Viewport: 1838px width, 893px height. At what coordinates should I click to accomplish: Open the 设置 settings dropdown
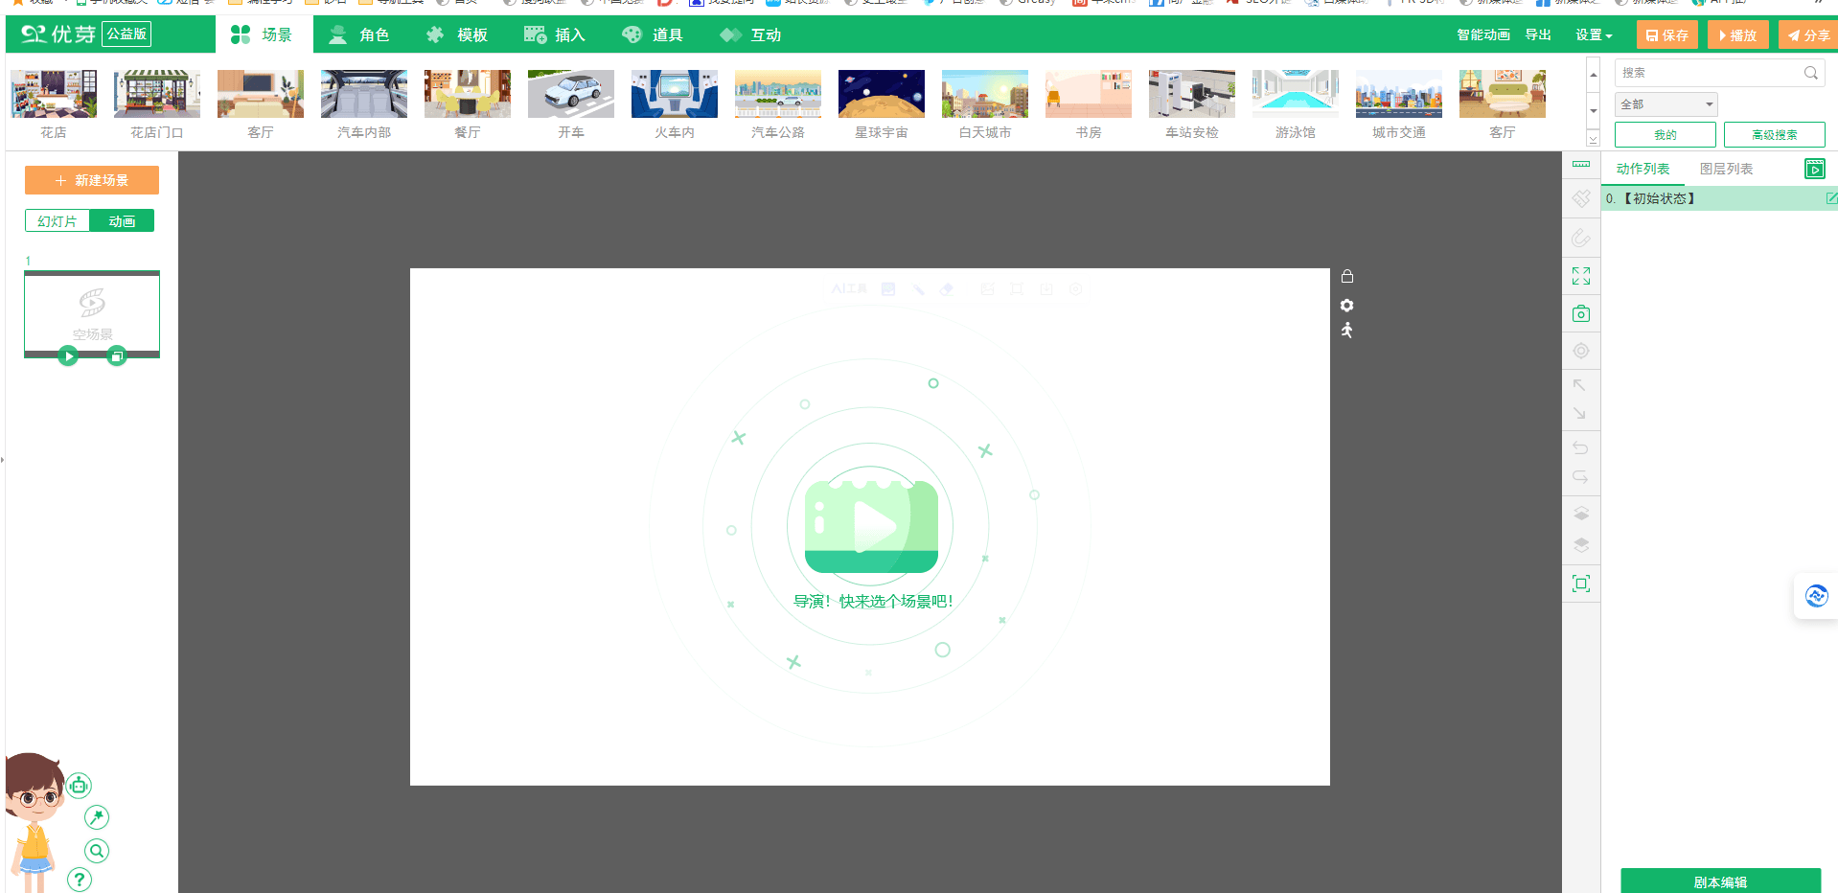pos(1594,35)
